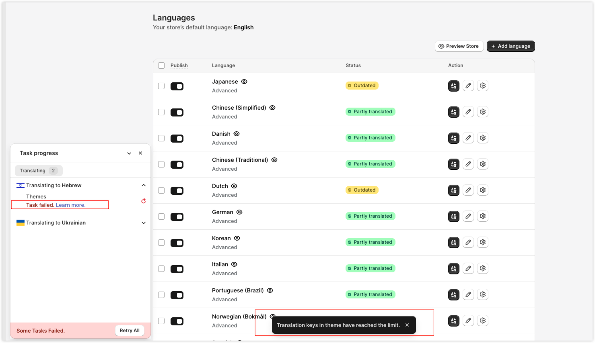
Task: Click auto-translate icon for Chinese (Traditional)
Action: click(454, 164)
